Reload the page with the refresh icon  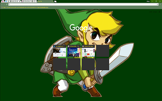tap(7, 5)
